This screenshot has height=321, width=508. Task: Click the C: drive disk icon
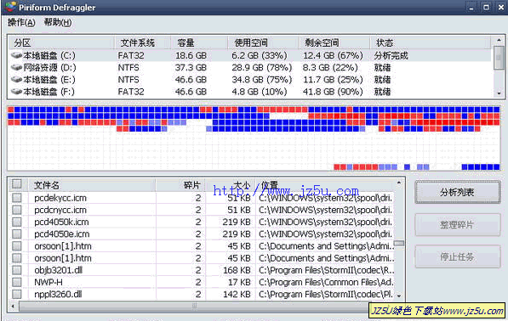[16, 55]
